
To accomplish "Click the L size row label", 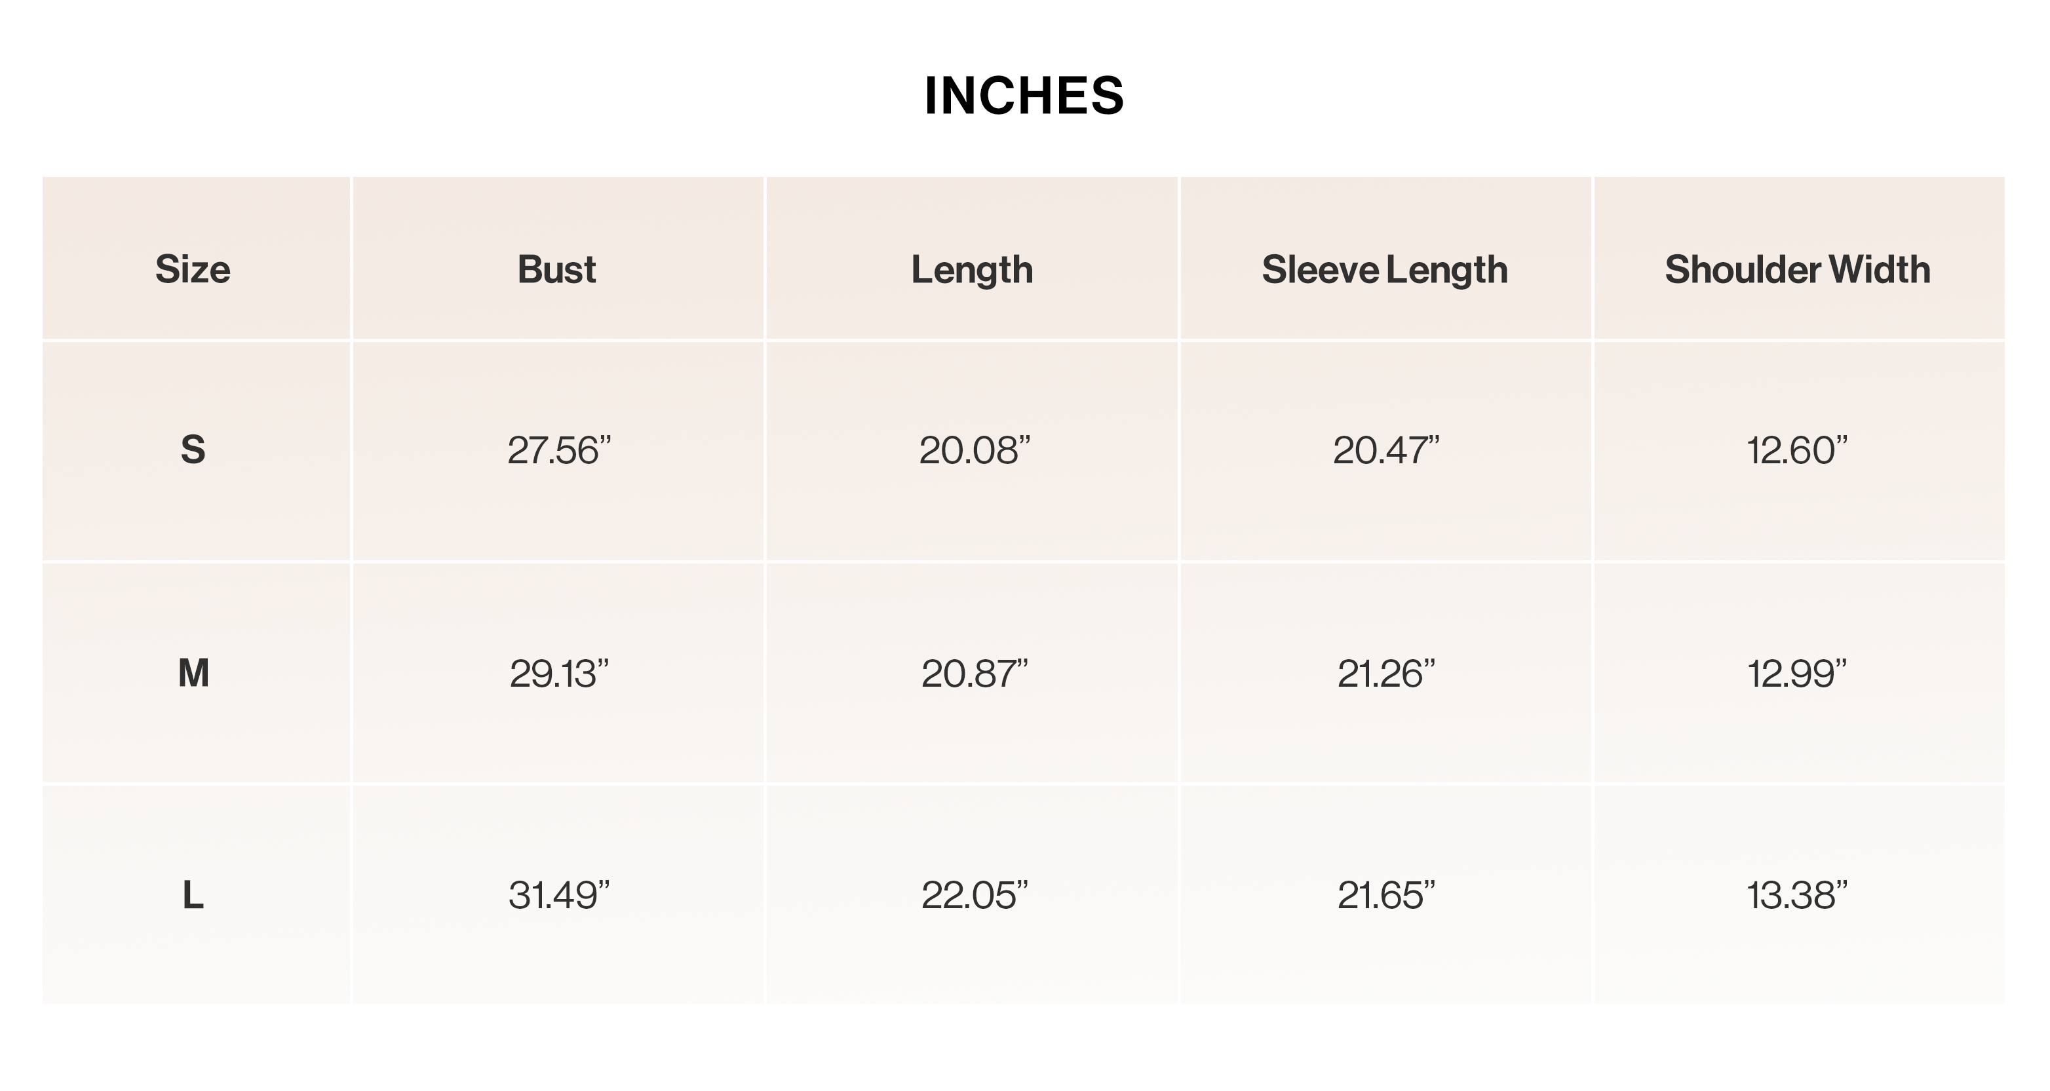I will click(193, 895).
